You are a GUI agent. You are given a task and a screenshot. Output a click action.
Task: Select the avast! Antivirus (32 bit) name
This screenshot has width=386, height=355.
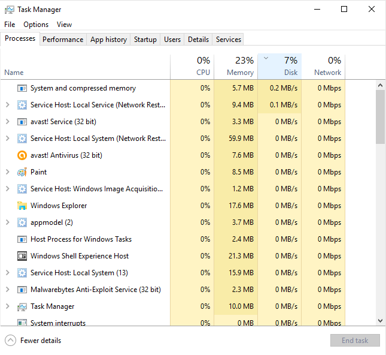[66, 155]
